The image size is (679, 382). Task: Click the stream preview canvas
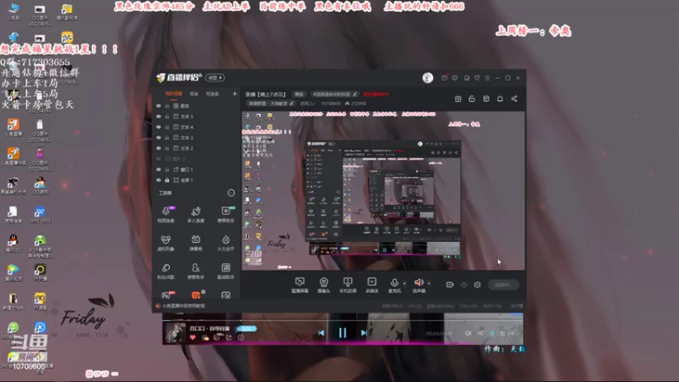click(384, 191)
